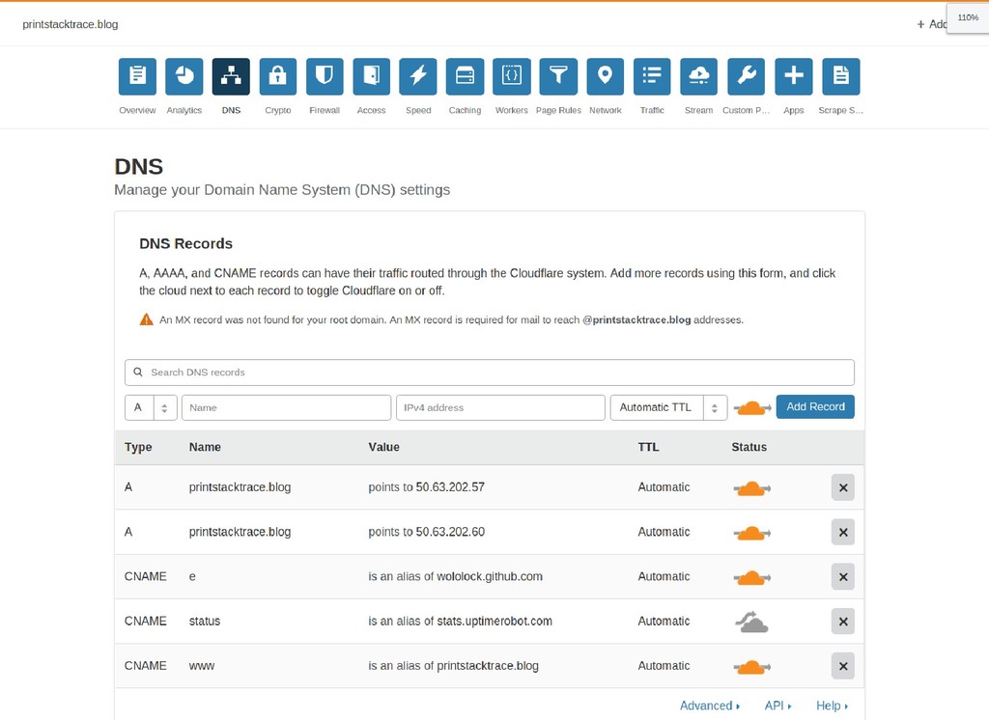Image resolution: width=989 pixels, height=720 pixels.
Task: Open the Traffic list icon
Action: (652, 76)
